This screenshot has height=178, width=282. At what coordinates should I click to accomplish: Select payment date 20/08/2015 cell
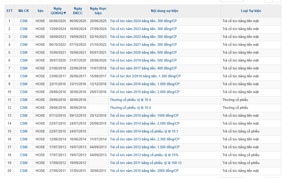tap(98, 124)
